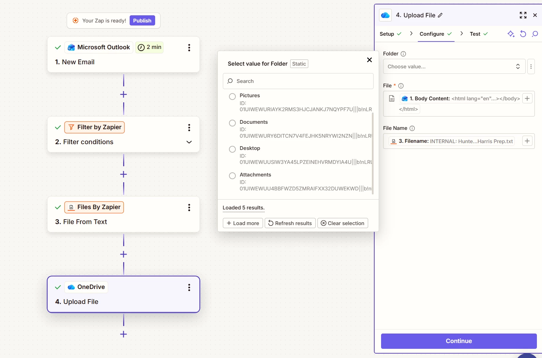Screen dimensions: 542x358
Task: Close the Select value for Folder popup
Action: point(369,60)
